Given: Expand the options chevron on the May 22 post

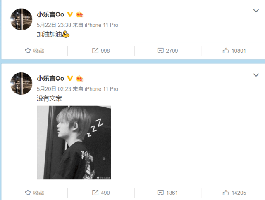Looking at the screenshot, I should pyautogui.click(x=256, y=11).
